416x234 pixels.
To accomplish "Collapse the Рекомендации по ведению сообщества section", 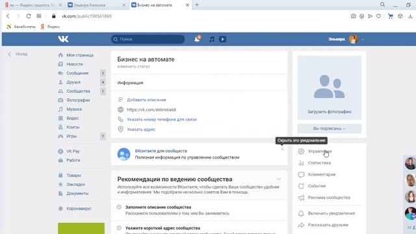I will point(279,179).
